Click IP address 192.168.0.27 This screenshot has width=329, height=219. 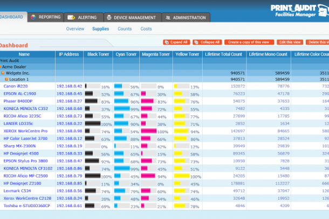pos(69,101)
